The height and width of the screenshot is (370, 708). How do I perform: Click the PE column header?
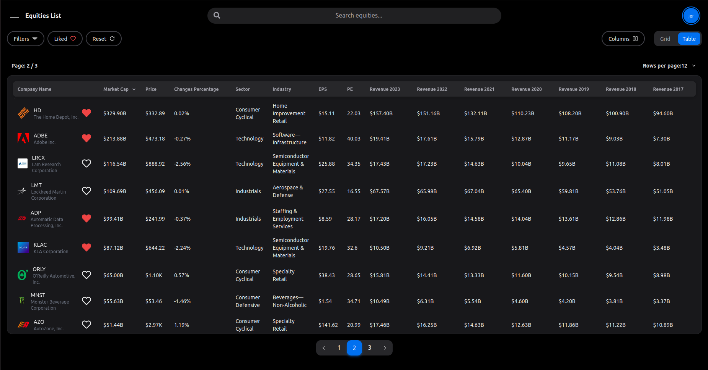(x=350, y=89)
